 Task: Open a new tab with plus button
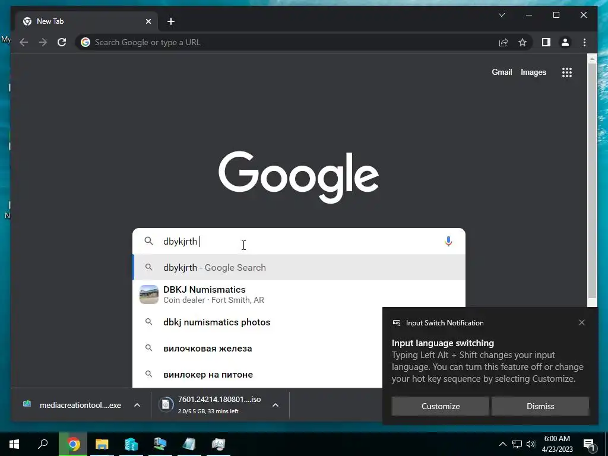(170, 21)
